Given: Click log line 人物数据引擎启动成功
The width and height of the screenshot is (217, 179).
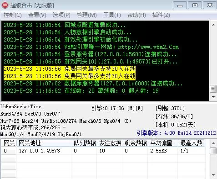Looking at the screenshot, I should [67, 32].
